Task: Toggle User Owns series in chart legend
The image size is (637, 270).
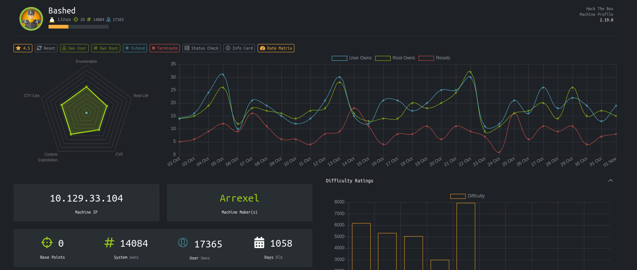Action: tap(352, 58)
